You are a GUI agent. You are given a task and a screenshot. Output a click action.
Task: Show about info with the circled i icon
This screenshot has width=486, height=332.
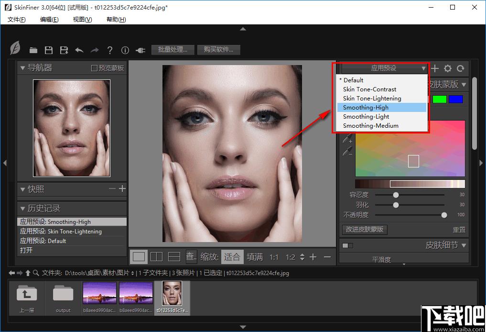tap(125, 50)
